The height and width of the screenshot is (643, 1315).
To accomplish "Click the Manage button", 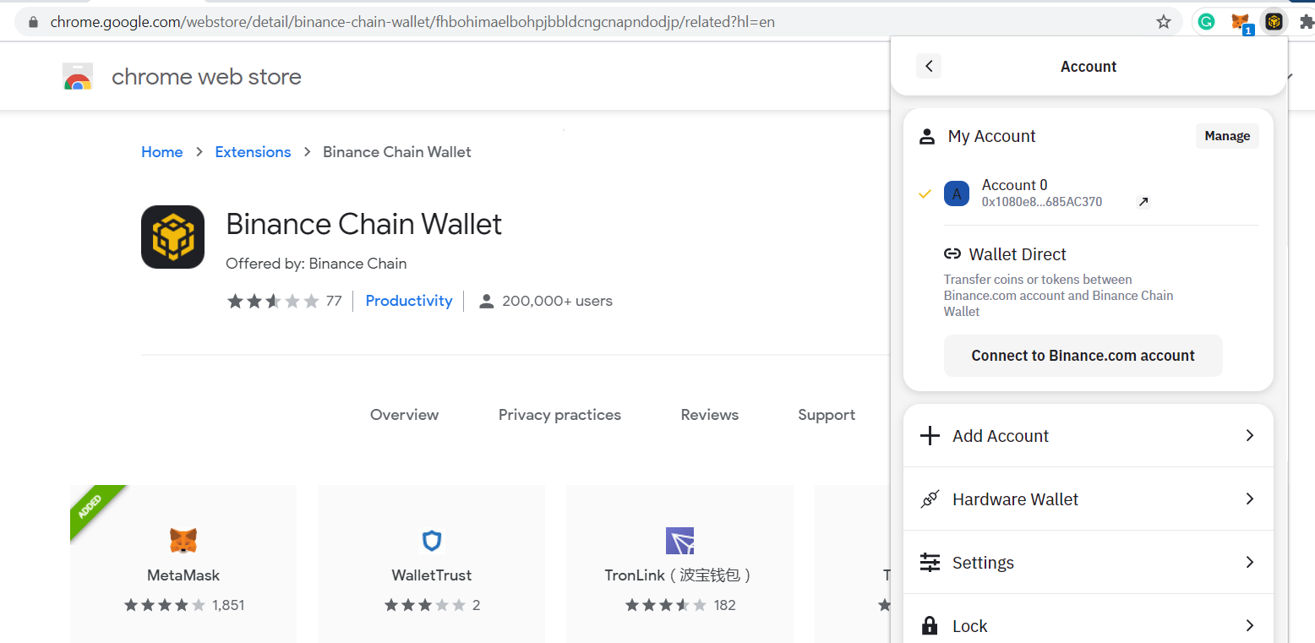I will (1227, 136).
